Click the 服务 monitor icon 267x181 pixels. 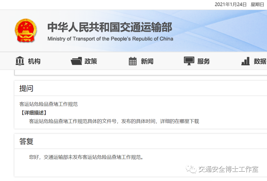189,61
